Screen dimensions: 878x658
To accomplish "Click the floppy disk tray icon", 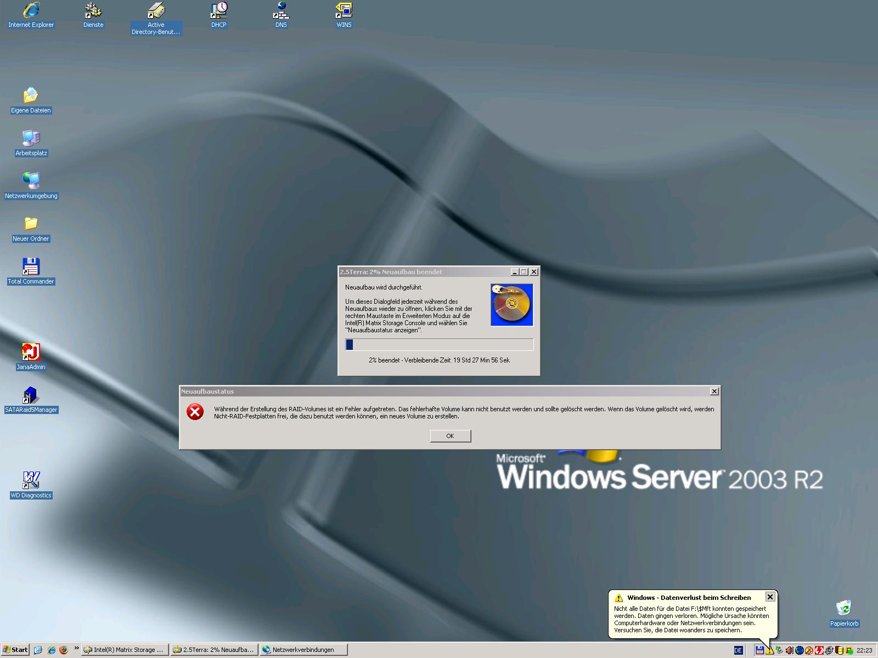I will 760,650.
